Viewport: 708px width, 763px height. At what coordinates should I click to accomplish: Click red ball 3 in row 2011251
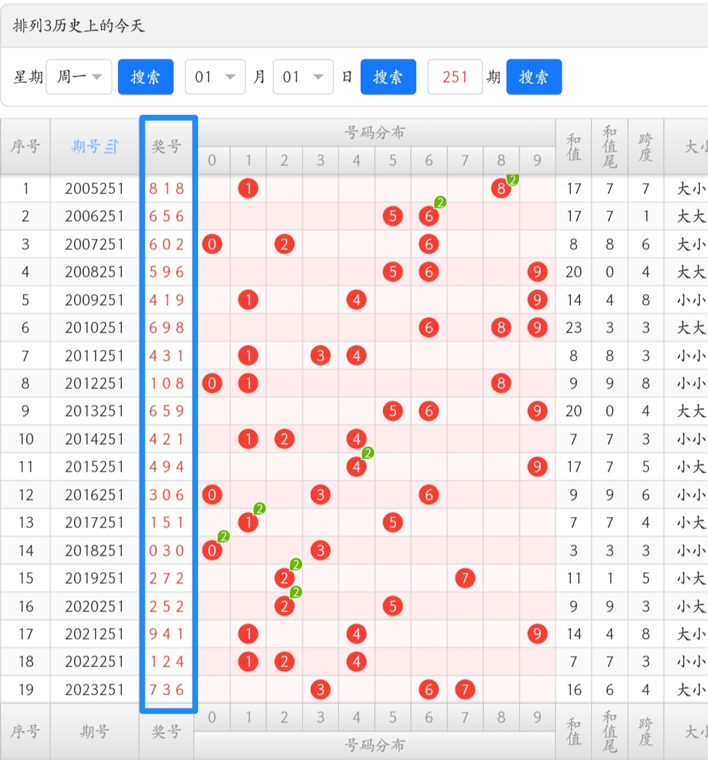point(320,356)
